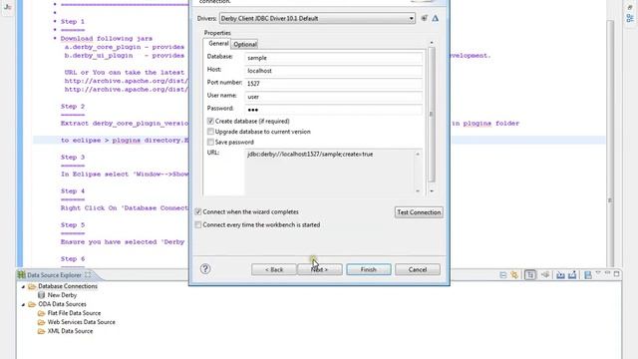This screenshot has height=359, width=638.
Task: Collapse the ODA Data Sources tree node
Action: coord(23,304)
